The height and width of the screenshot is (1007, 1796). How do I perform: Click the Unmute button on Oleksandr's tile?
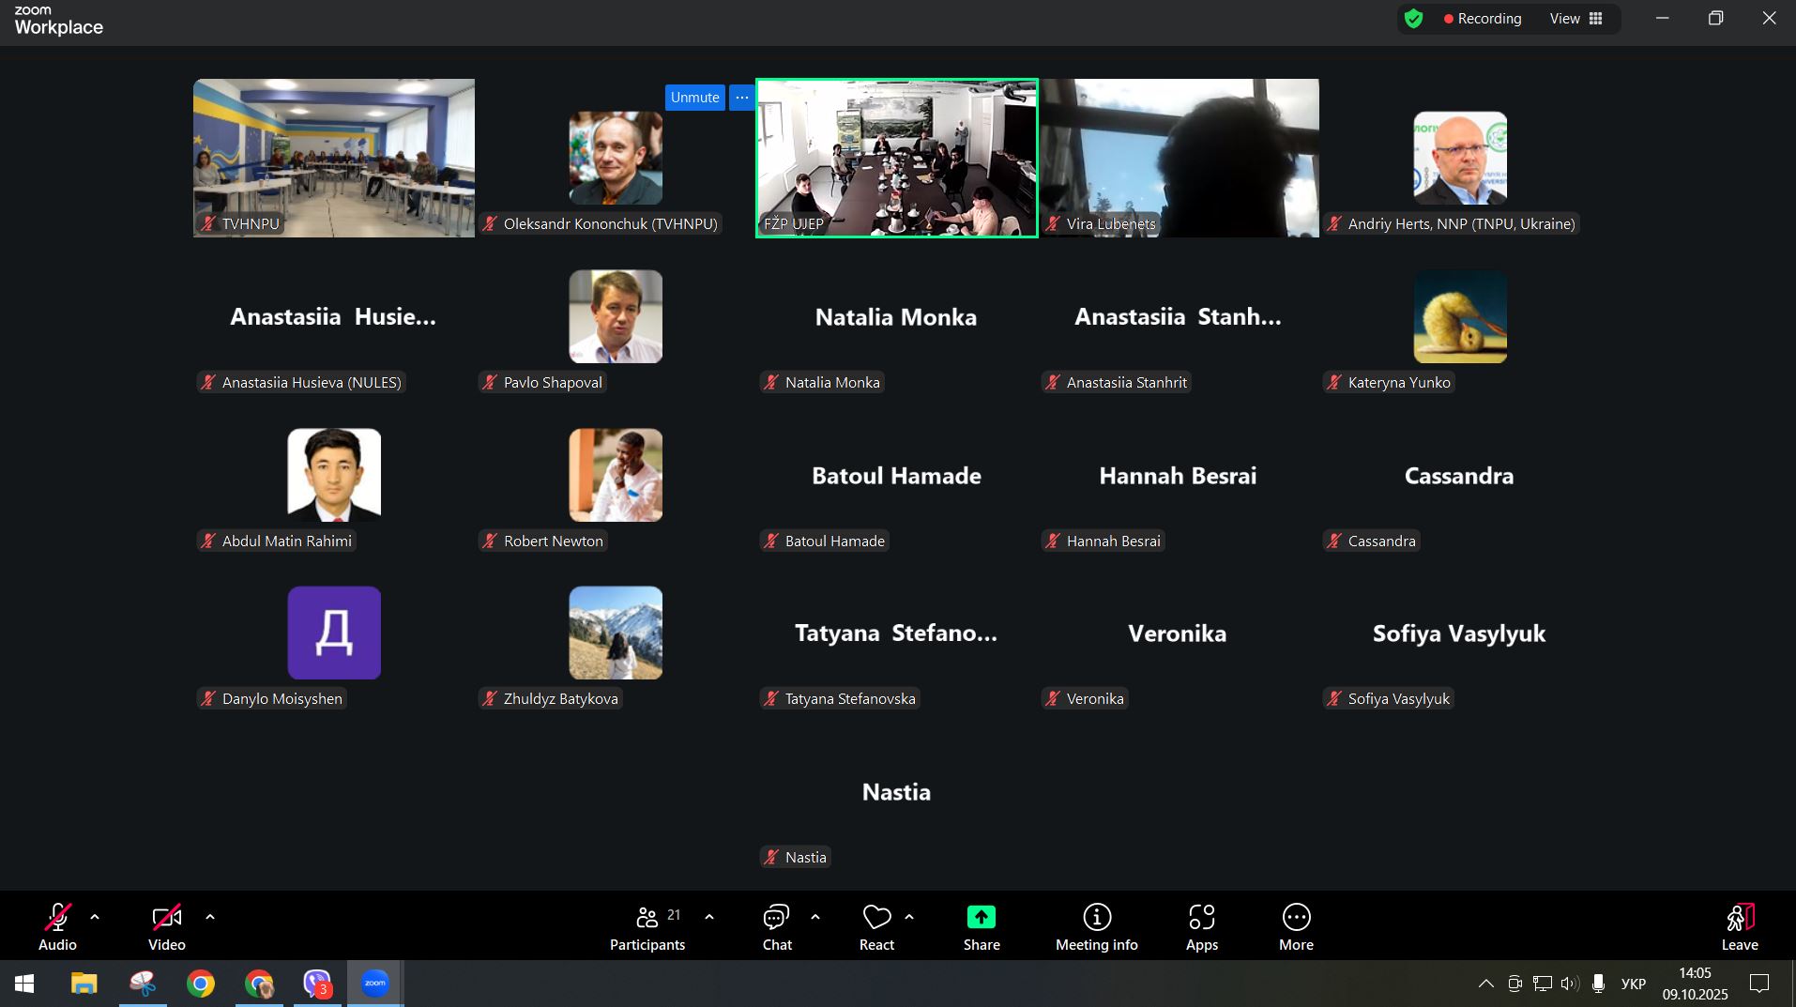(694, 98)
